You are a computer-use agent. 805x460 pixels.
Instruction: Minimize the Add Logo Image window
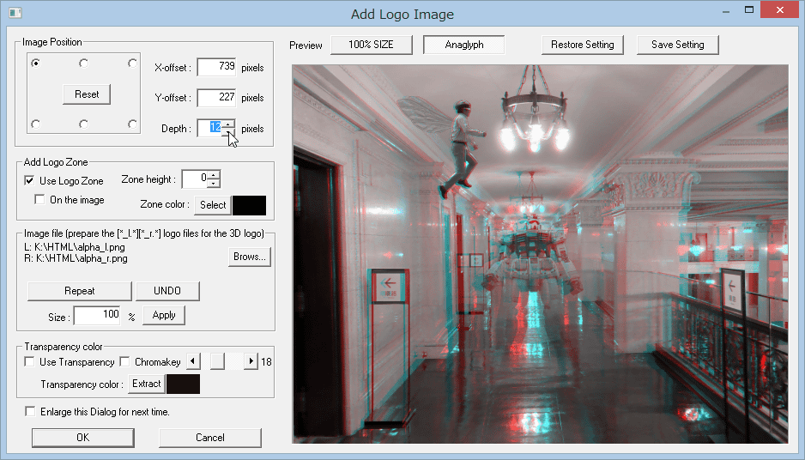pyautogui.click(x=726, y=11)
